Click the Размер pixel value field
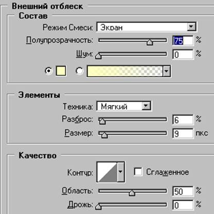The width and height of the screenshot is (214, 214). tap(183, 134)
